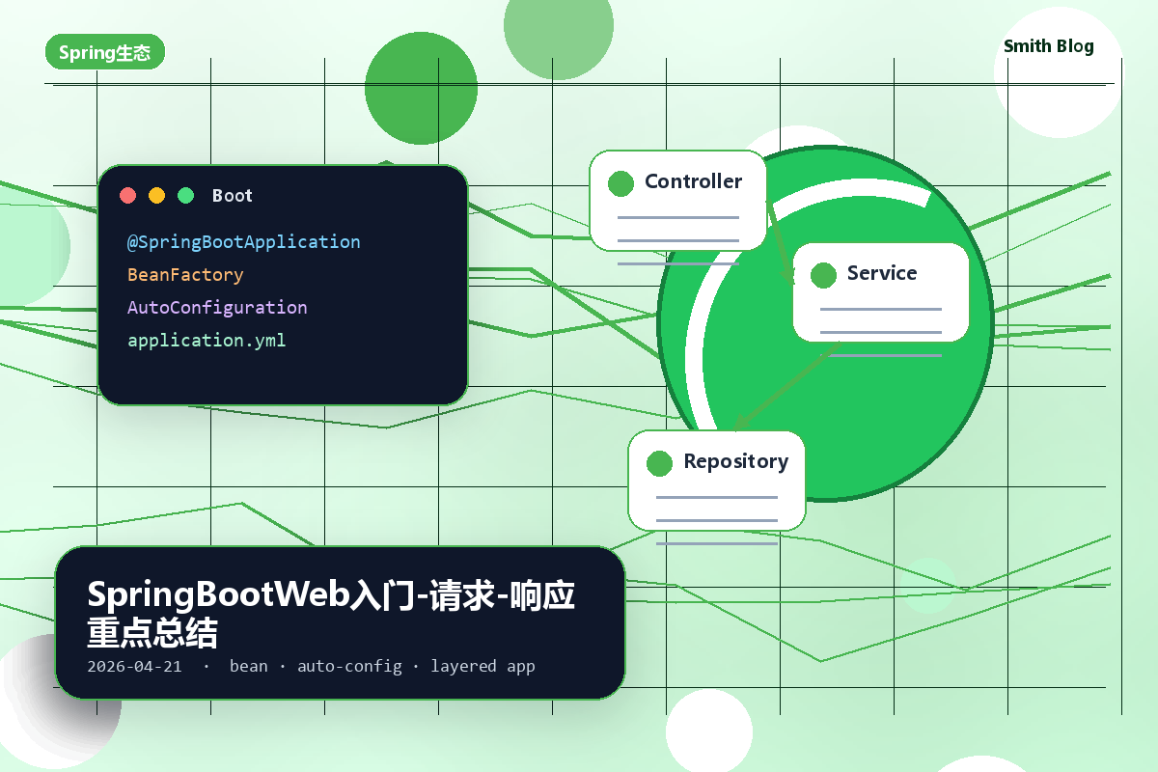The image size is (1158, 772).
Task: Click the bean tag in footer
Action: click(x=249, y=666)
